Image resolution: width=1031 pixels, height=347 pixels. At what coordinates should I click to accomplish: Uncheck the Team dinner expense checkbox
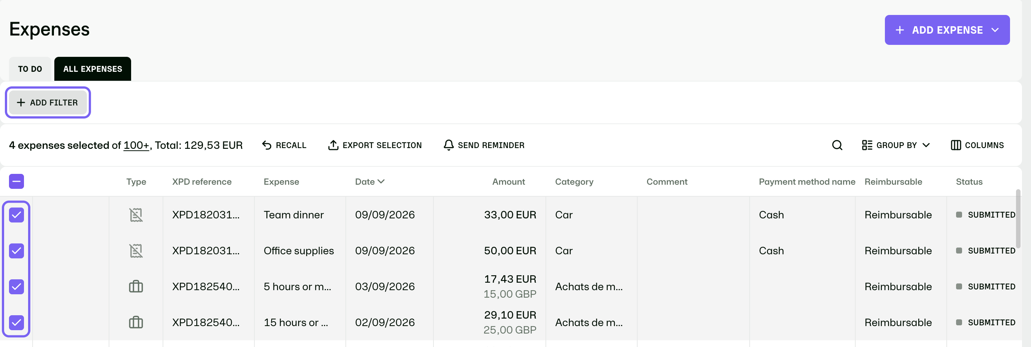click(16, 215)
